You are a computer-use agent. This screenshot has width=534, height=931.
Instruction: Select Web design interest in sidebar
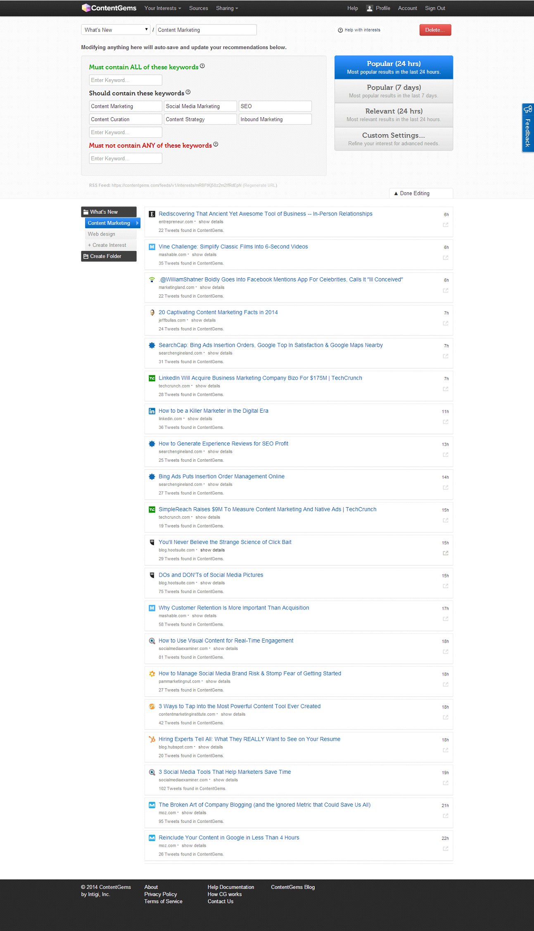(111, 234)
